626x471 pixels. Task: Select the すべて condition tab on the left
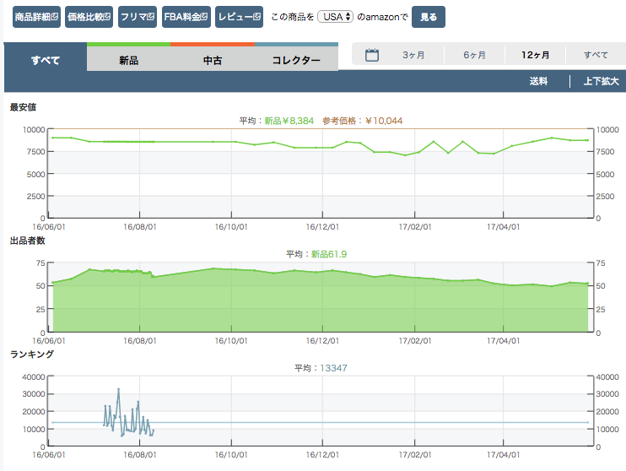click(x=46, y=60)
